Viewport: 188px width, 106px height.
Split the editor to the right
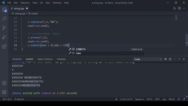pyautogui.click(x=179, y=8)
